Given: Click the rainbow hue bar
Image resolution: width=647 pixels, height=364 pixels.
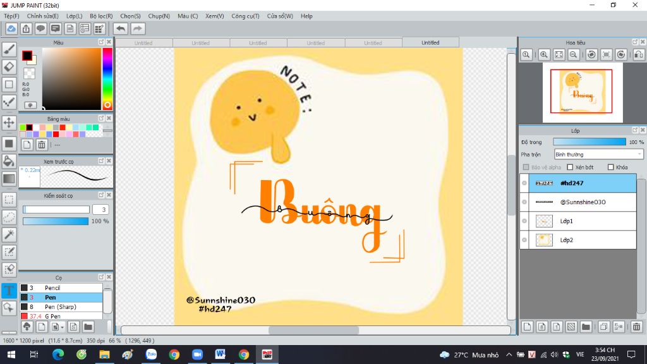Looking at the screenshot, I should coord(107,79).
